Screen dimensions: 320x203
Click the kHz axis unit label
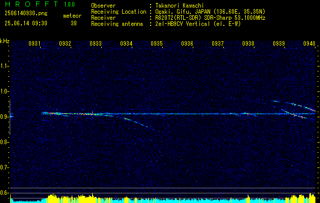[x=5, y=41]
